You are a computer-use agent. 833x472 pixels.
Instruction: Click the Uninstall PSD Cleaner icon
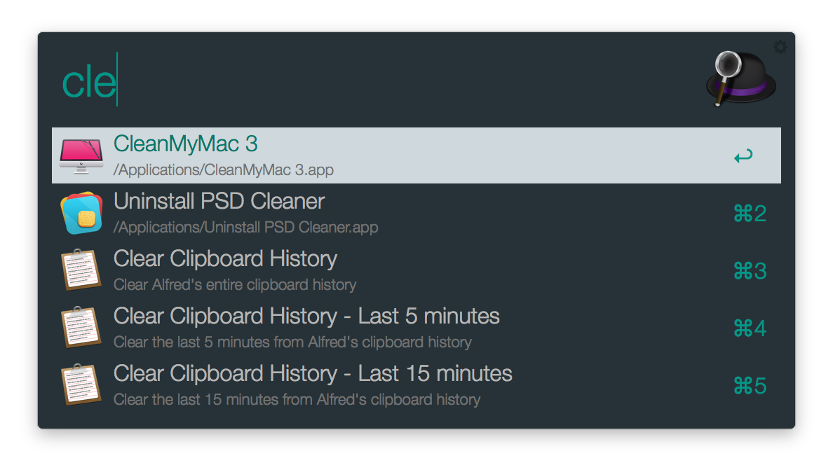(81, 213)
